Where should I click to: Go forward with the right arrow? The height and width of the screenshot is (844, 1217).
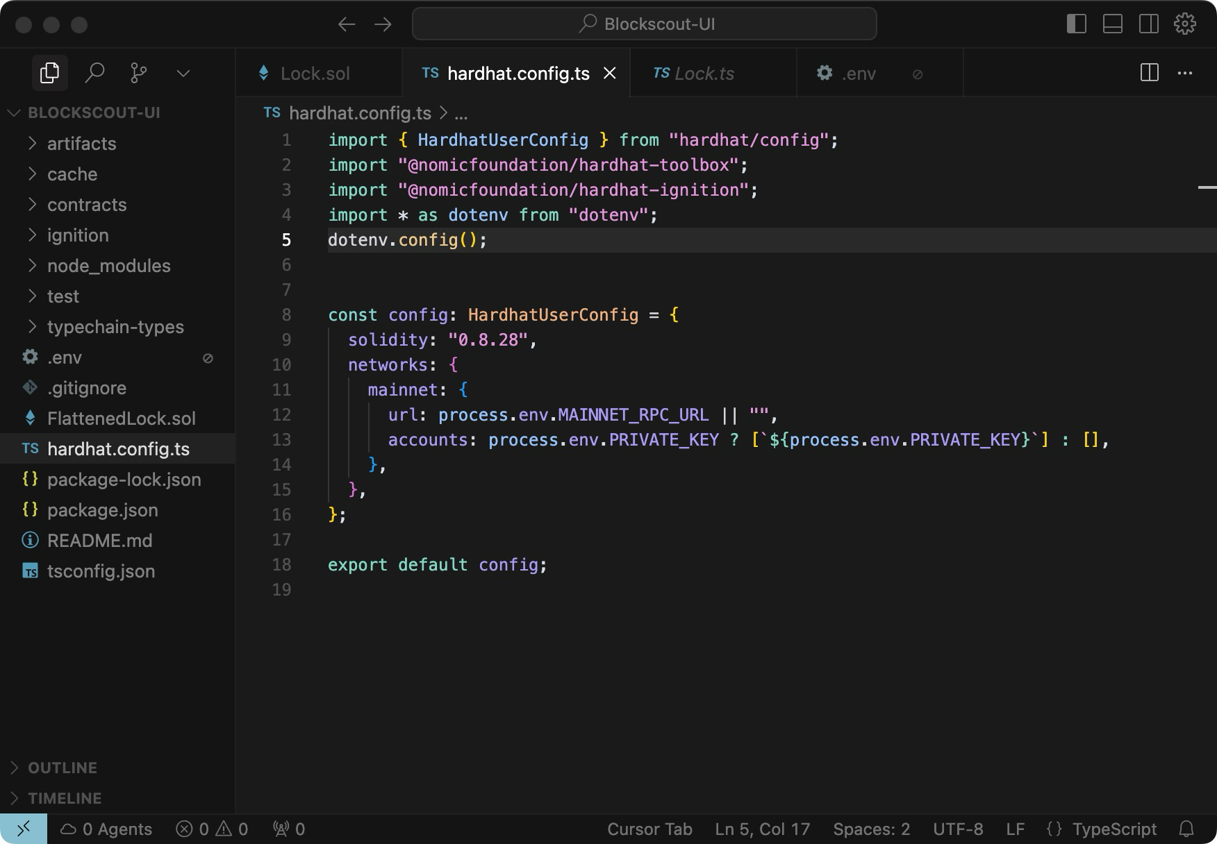click(x=383, y=24)
